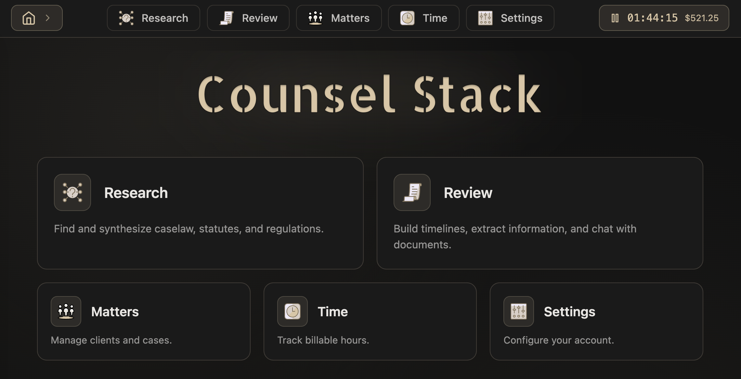Expand the breadcrumb chevron beside home
Screen dimensions: 741x379
(x=48, y=18)
